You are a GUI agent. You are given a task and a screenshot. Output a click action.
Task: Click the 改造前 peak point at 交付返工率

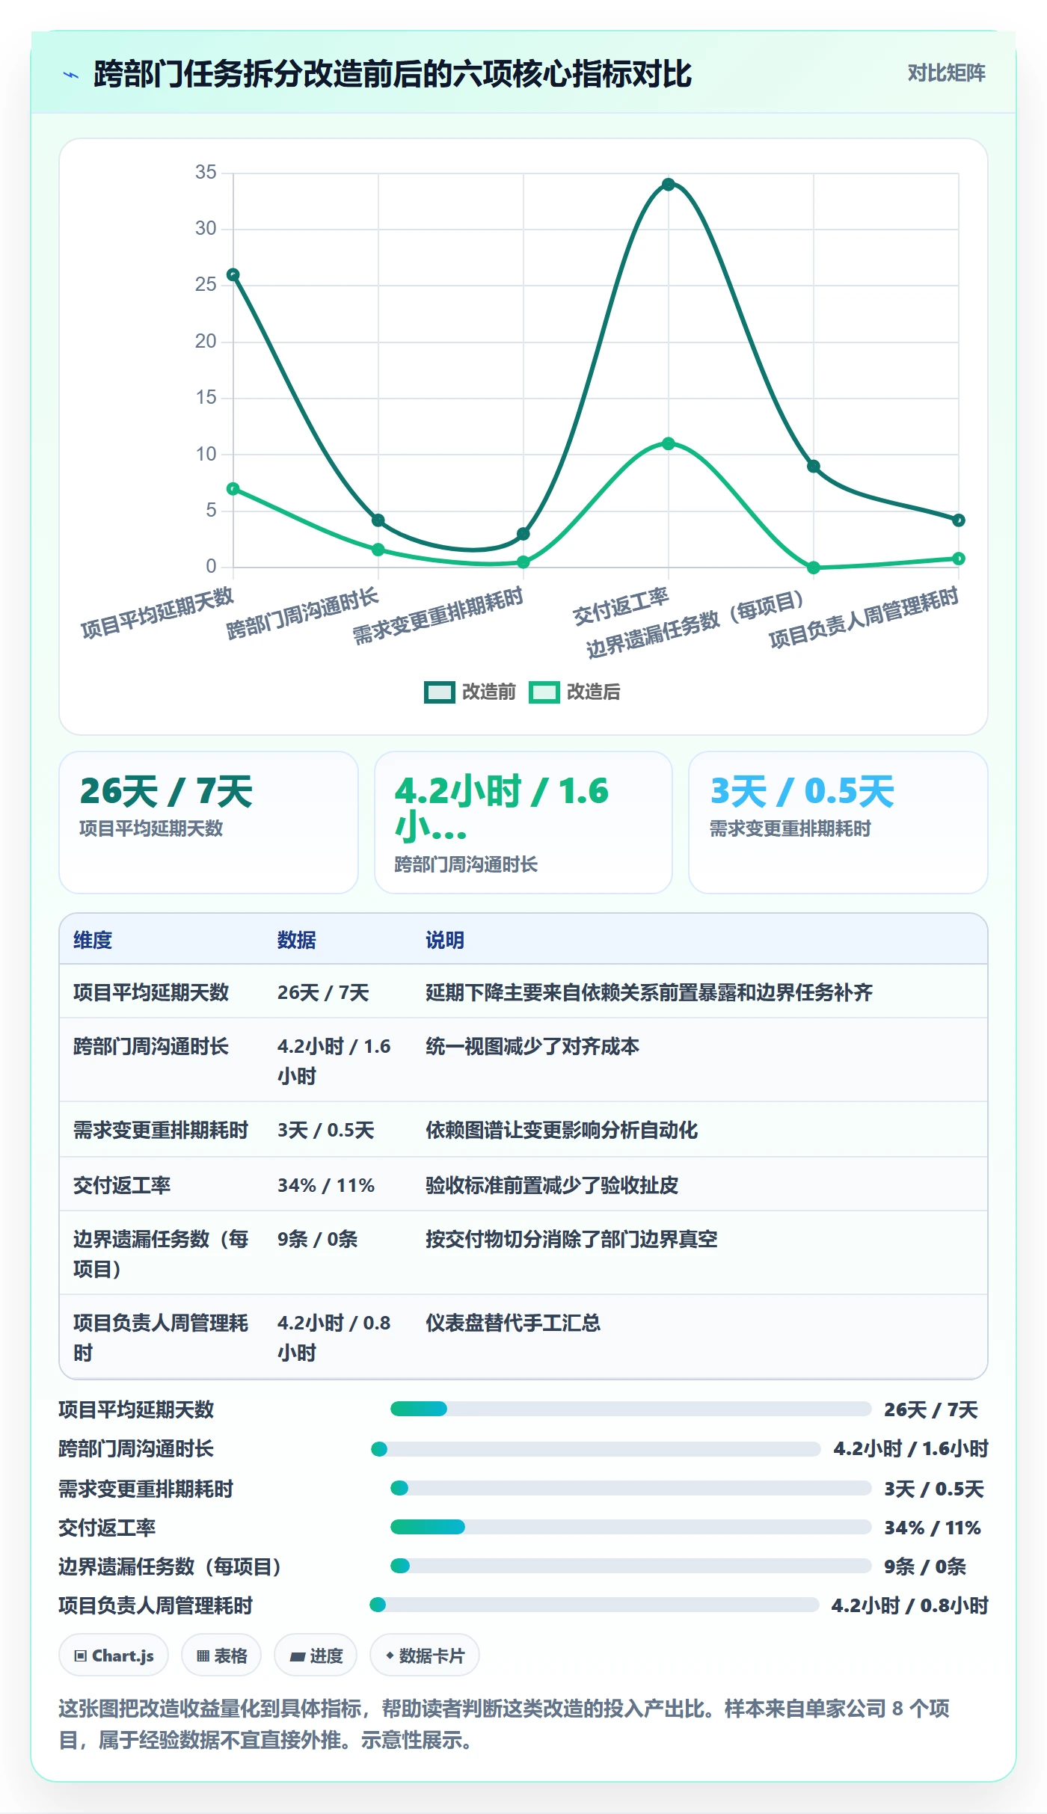pos(669,185)
